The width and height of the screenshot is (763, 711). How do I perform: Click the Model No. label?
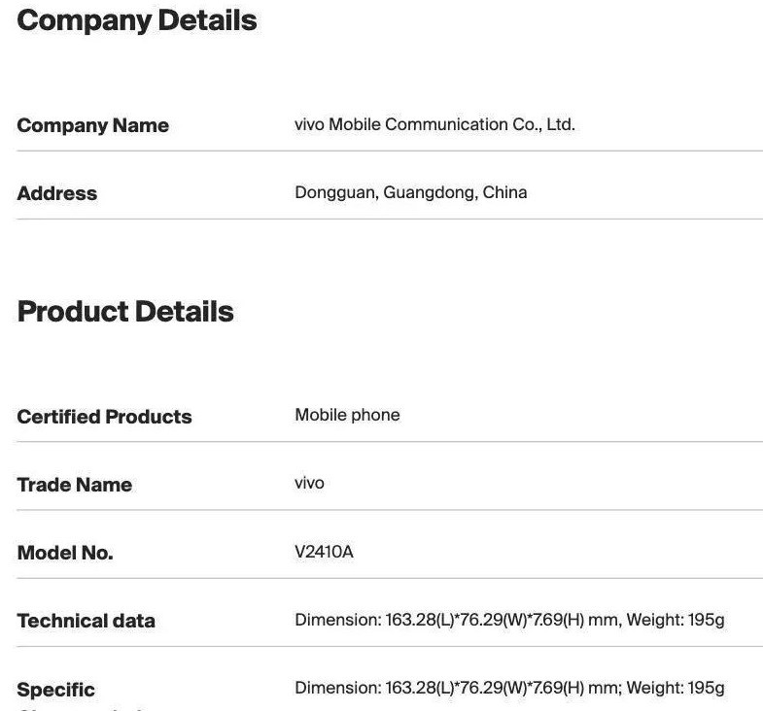65,553
